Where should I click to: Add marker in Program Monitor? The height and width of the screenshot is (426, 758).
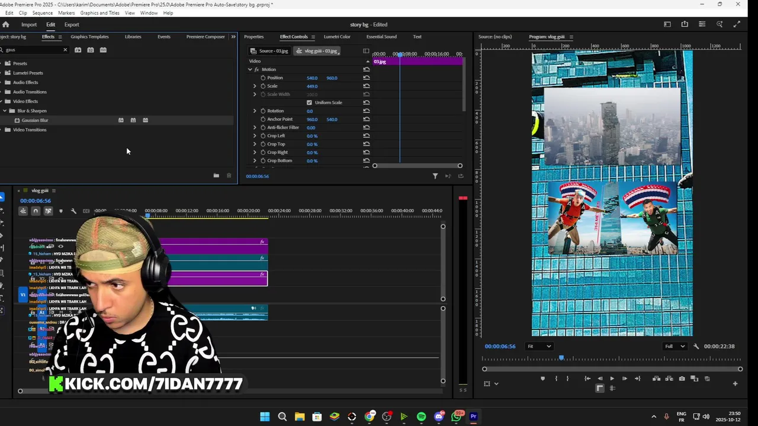(x=542, y=379)
